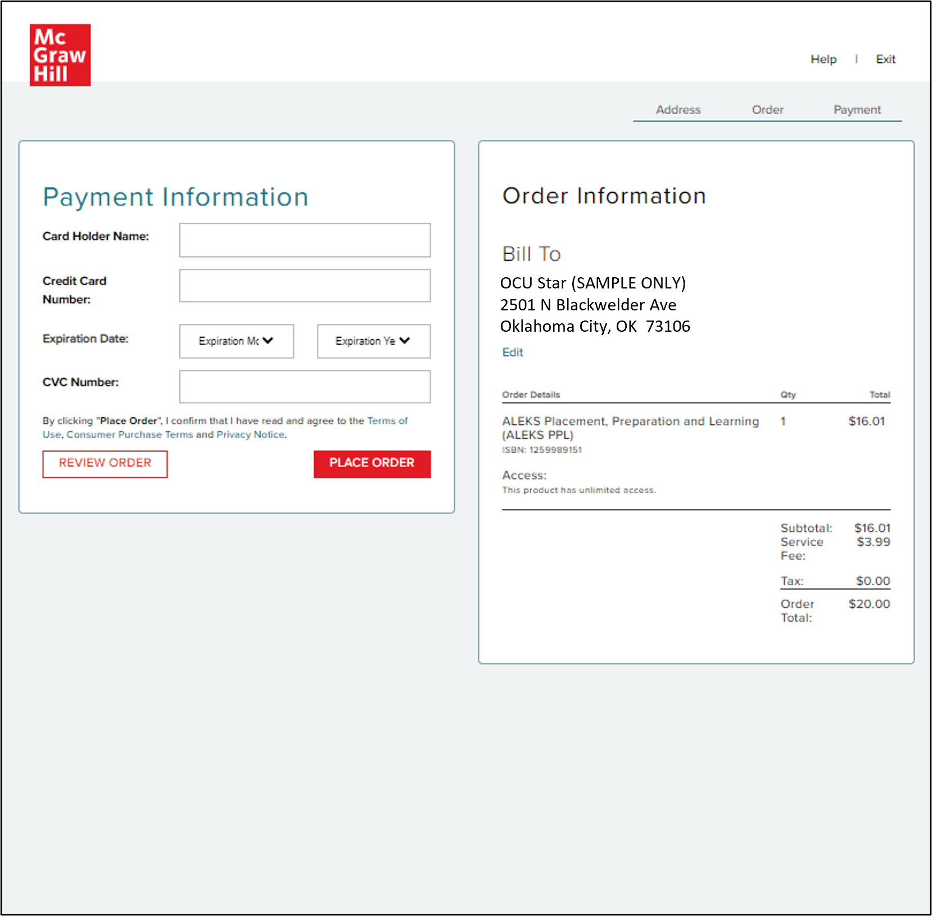This screenshot has width=932, height=916.
Task: Click the OCU Star (SAMPLE ONLY) name
Action: click(x=593, y=283)
